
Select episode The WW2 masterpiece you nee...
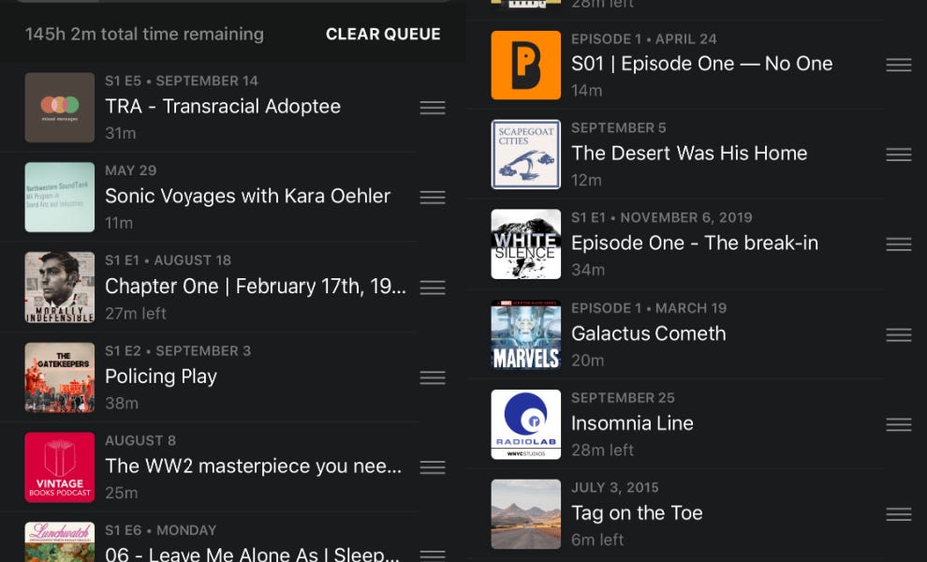[x=254, y=466]
